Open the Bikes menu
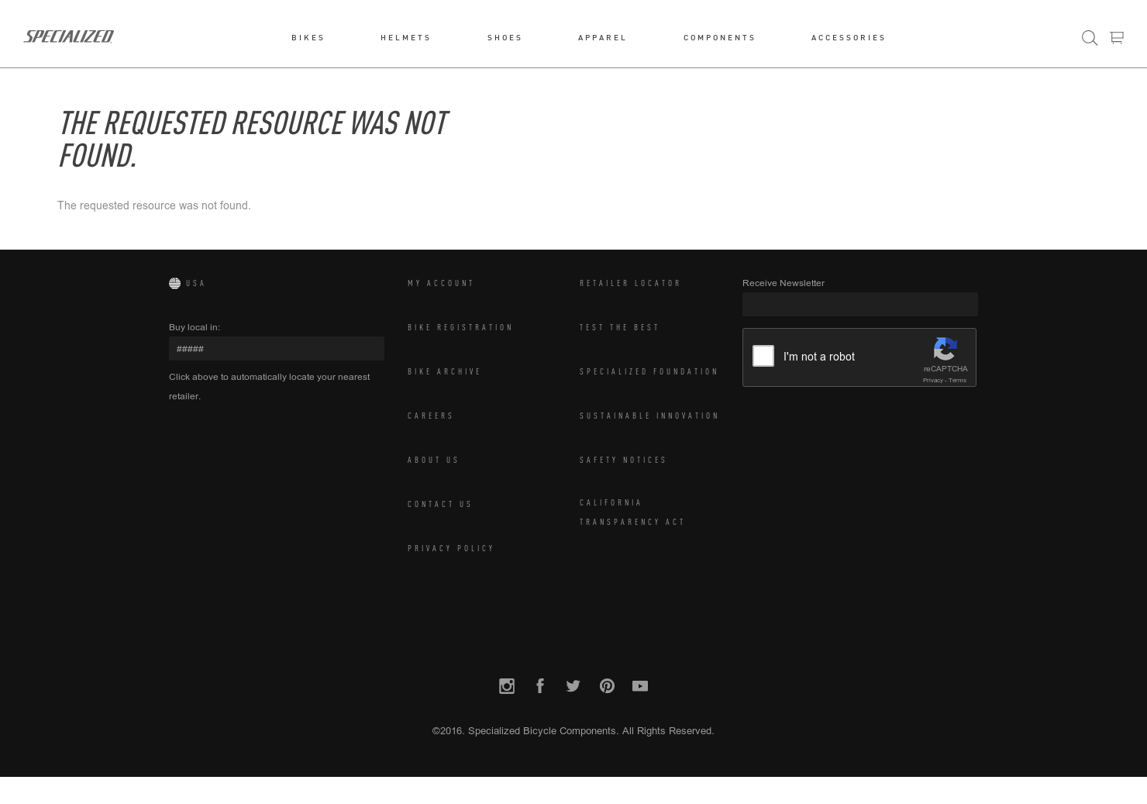 (308, 38)
